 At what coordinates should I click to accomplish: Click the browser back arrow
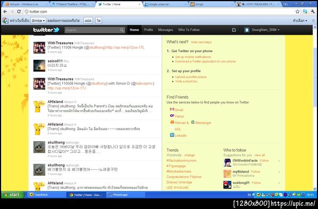[5, 12]
